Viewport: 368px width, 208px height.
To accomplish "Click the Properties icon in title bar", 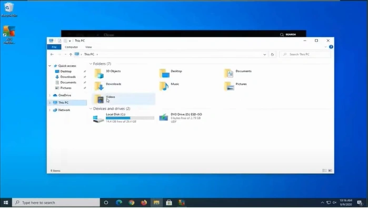I will coord(59,41).
